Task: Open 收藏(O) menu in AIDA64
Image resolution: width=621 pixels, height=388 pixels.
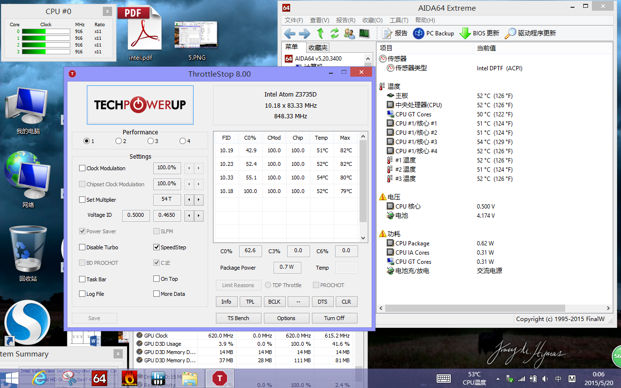Action: coord(372,20)
